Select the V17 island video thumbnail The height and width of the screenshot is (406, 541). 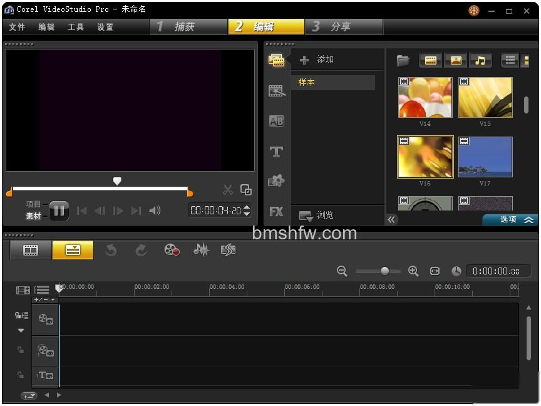point(485,157)
